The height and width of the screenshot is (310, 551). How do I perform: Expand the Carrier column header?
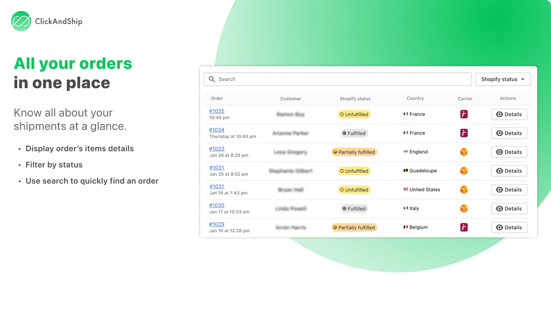(465, 99)
